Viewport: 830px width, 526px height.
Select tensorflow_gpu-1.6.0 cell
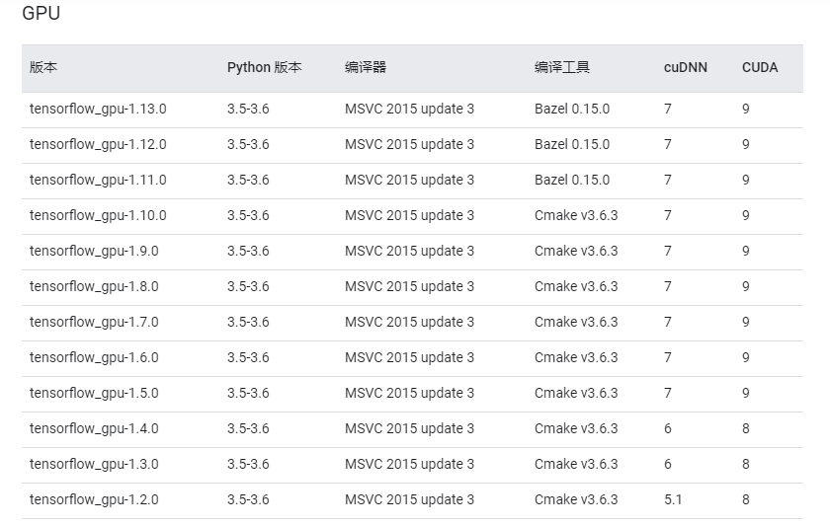[94, 357]
